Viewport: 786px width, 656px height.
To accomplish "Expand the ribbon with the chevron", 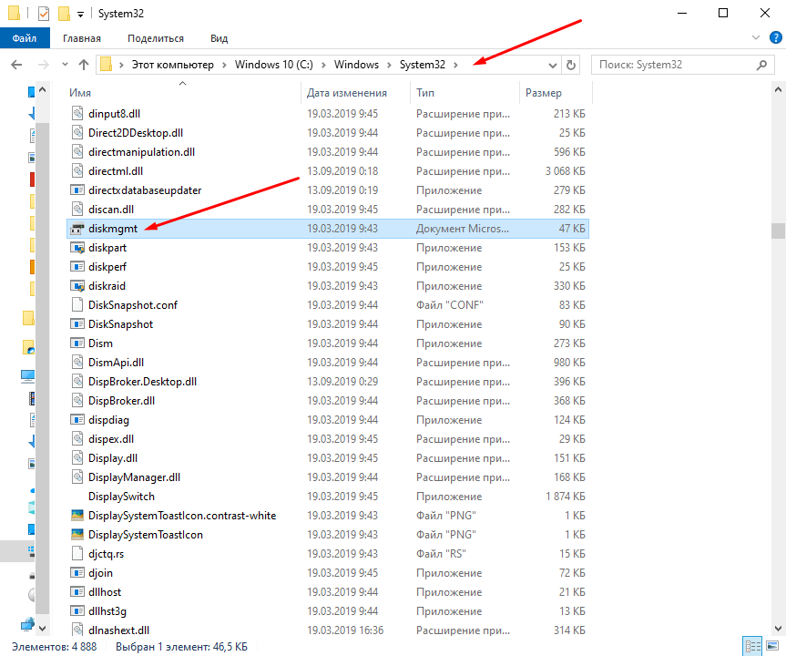I will click(x=758, y=38).
